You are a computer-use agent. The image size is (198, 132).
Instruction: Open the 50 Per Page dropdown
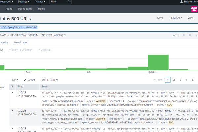[x=49, y=80]
